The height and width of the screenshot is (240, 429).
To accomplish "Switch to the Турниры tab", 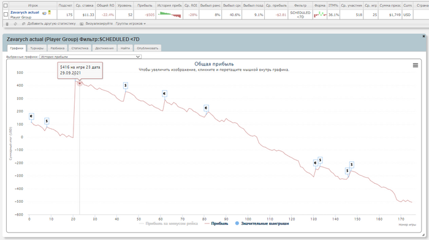I will point(37,48).
